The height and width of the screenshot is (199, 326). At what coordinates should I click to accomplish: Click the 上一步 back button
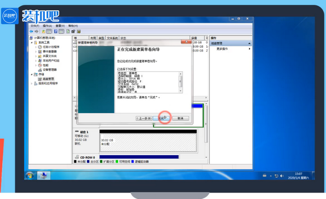pyautogui.click(x=144, y=118)
